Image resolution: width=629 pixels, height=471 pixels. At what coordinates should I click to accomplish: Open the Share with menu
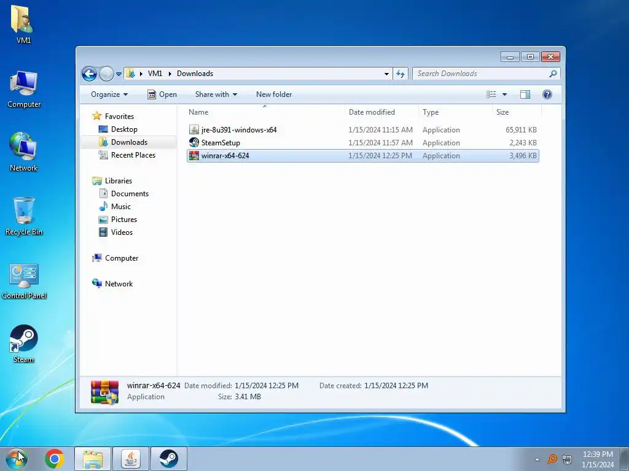pos(216,94)
